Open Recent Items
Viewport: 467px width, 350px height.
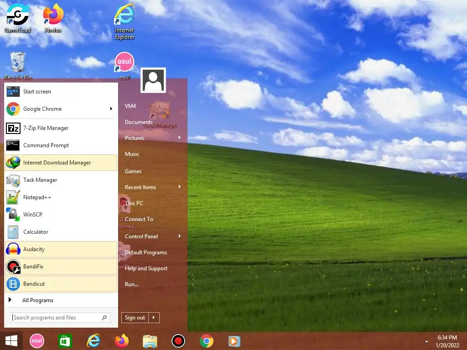pos(140,187)
